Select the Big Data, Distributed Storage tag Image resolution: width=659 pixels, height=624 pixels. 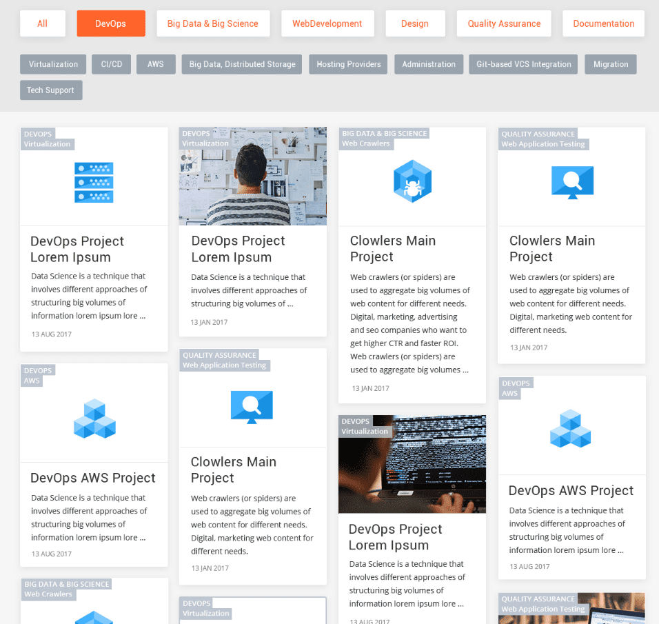click(x=242, y=64)
